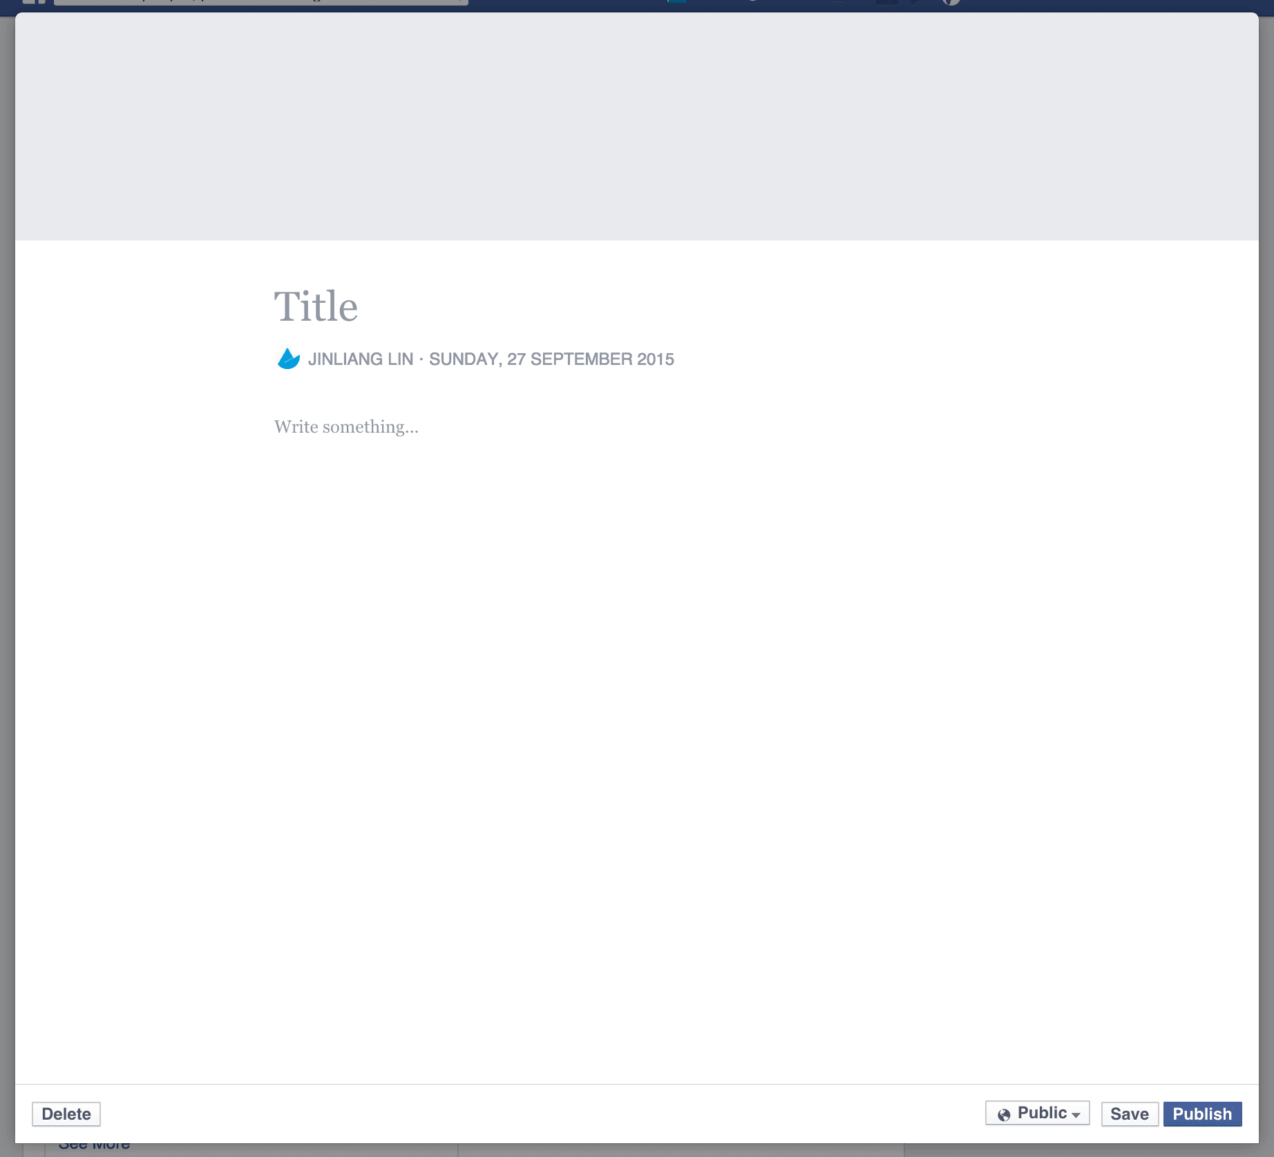Click the author name and date line
Viewport: 1274px width, 1157px height.
pos(491,359)
